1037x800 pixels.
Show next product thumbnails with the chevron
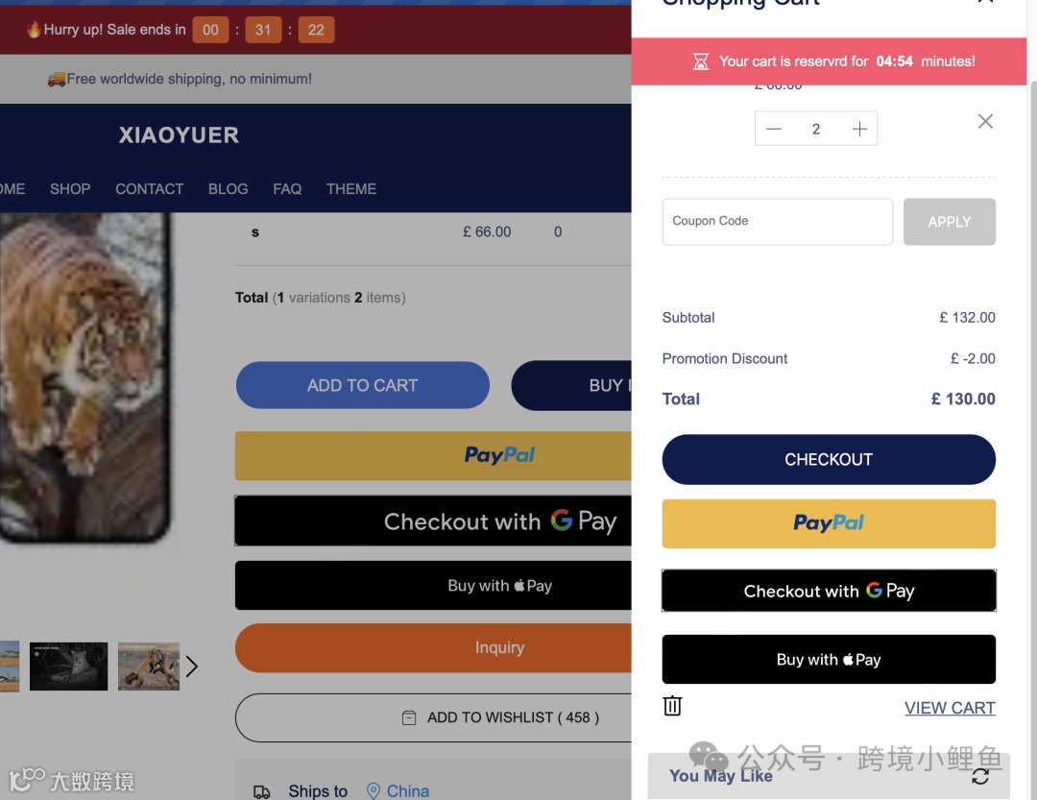tap(192, 667)
